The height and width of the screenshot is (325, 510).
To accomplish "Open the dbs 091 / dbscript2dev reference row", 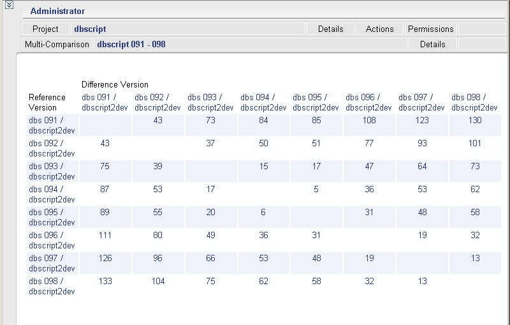I will point(52,125).
